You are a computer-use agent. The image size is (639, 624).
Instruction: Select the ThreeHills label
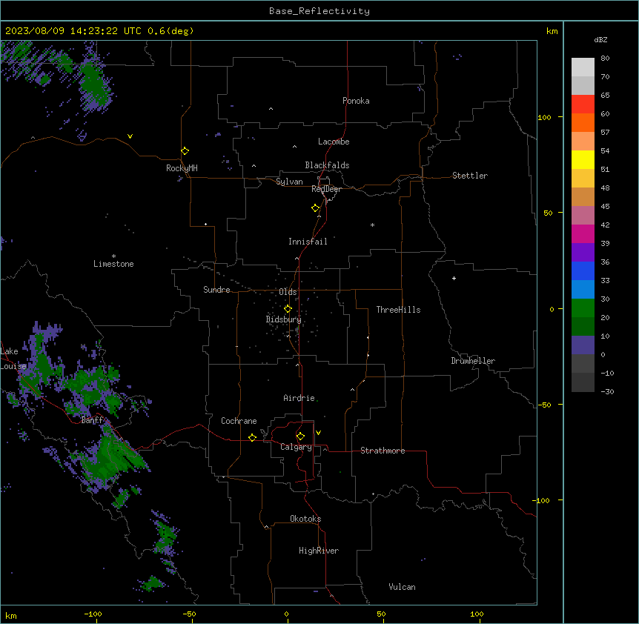click(x=398, y=310)
